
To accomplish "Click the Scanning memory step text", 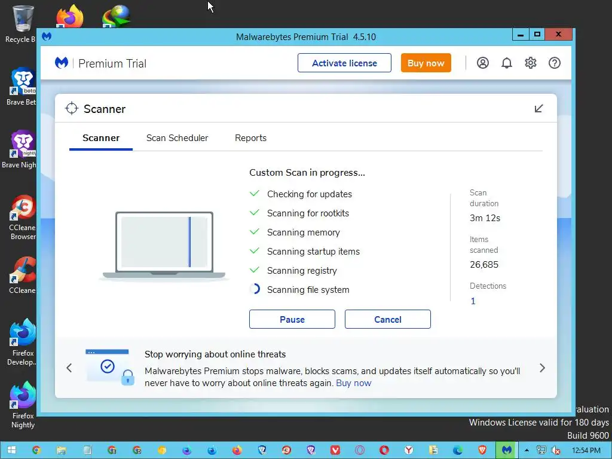I will pyautogui.click(x=303, y=232).
